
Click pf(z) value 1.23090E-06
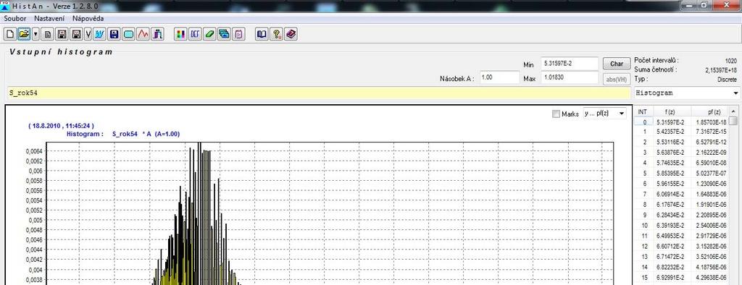711,184
